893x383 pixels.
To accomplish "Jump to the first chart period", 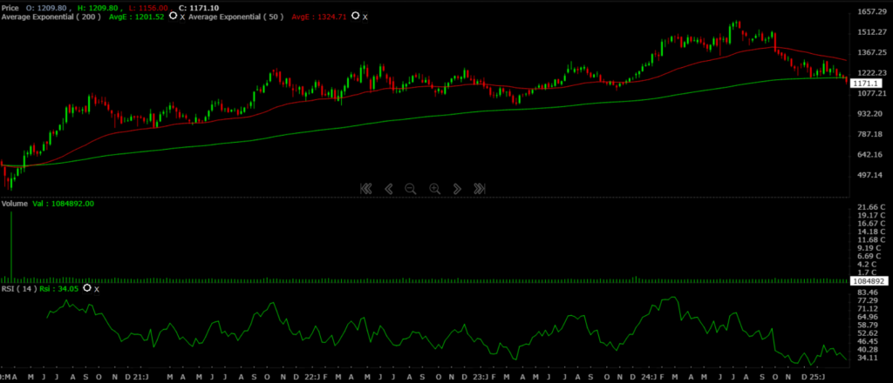I will pos(366,189).
